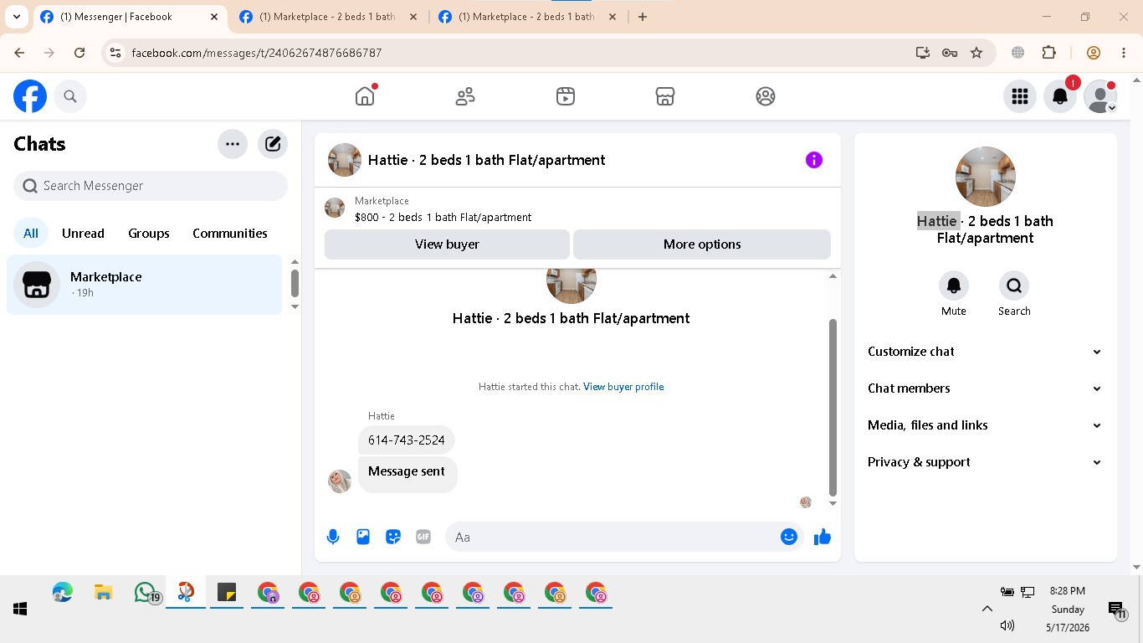Go back to the previous page
Viewport: 1143px width, 643px height.
coord(19,53)
